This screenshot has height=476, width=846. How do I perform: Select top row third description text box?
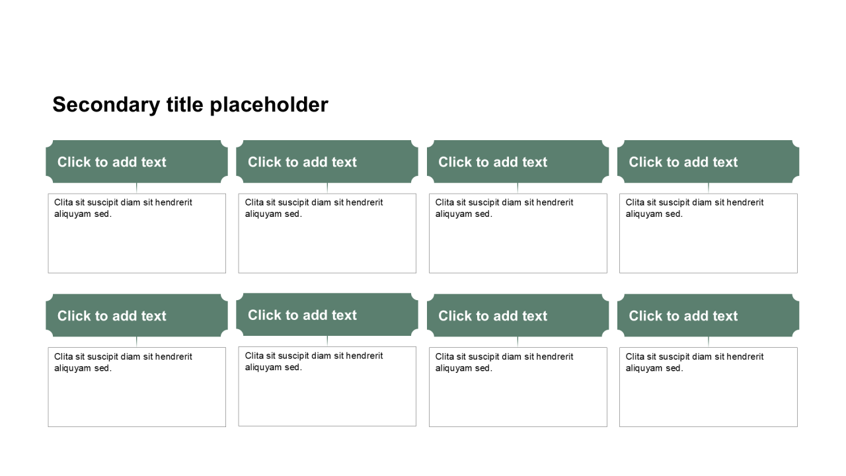[518, 233]
